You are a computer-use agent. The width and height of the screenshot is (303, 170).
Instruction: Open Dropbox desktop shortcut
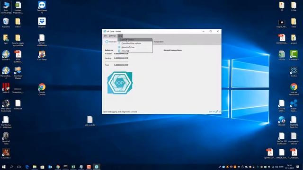tap(42, 23)
